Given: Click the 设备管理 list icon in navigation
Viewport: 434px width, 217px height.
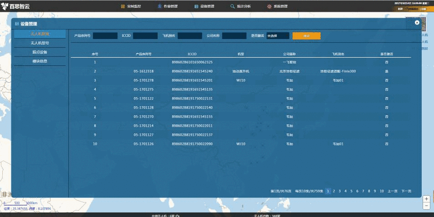Looking at the screenshot, I should pos(196,6).
